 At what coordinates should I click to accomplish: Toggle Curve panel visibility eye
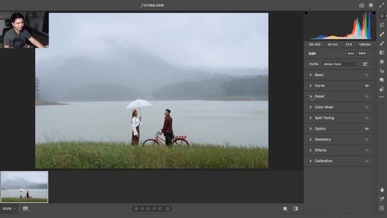click(x=367, y=86)
